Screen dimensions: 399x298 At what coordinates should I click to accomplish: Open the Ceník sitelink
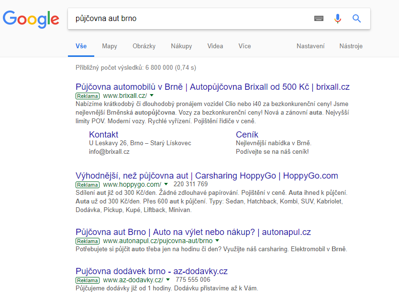[247, 134]
